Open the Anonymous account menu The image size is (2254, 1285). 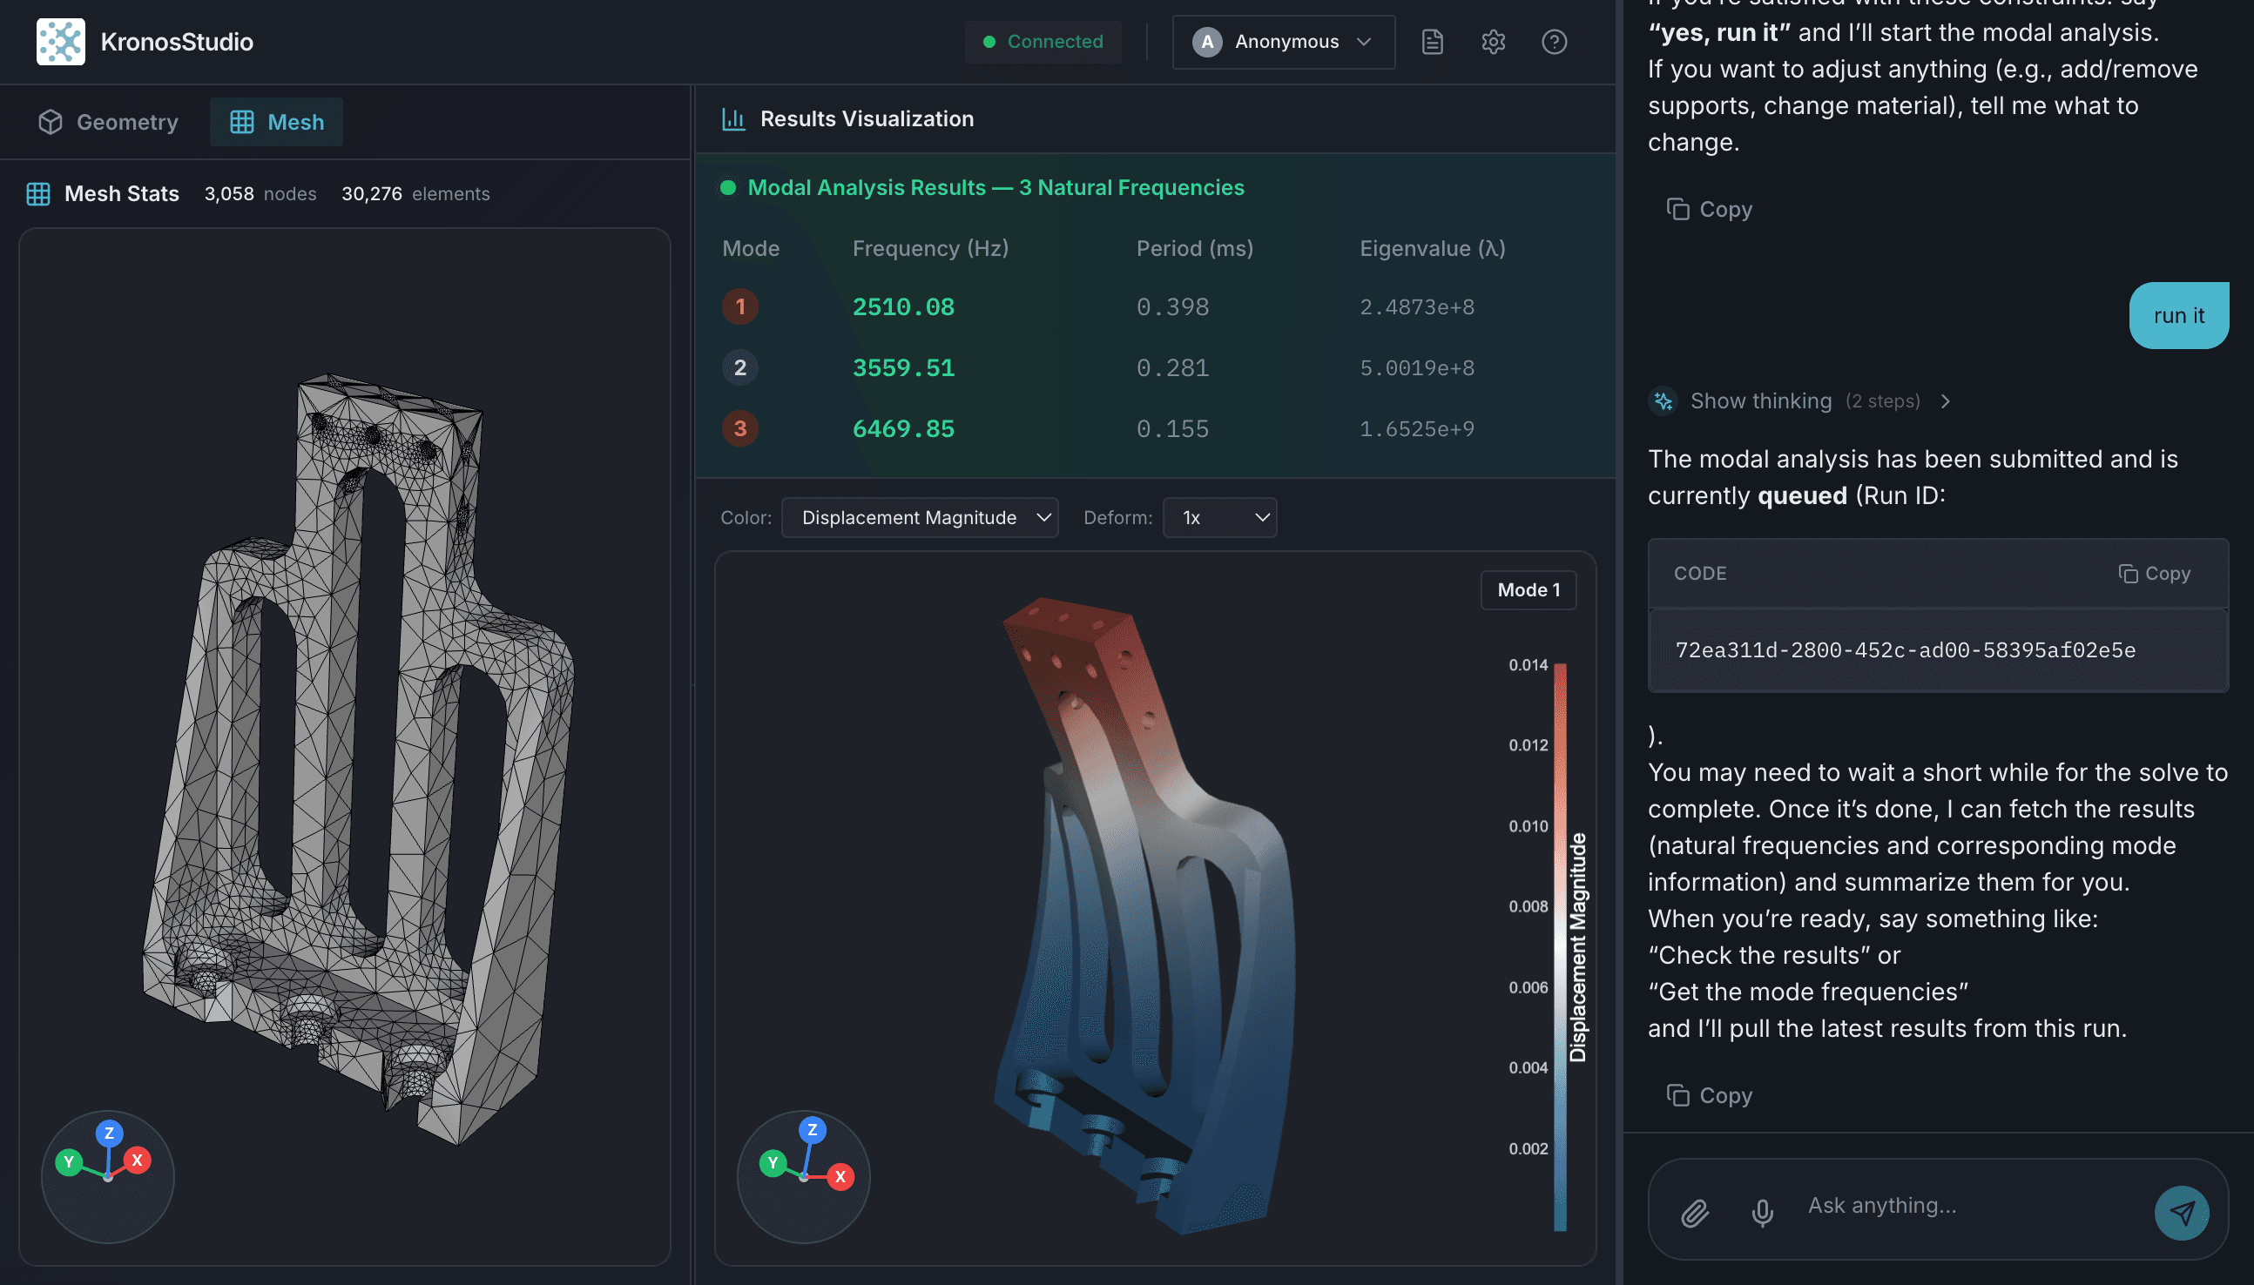(x=1282, y=42)
